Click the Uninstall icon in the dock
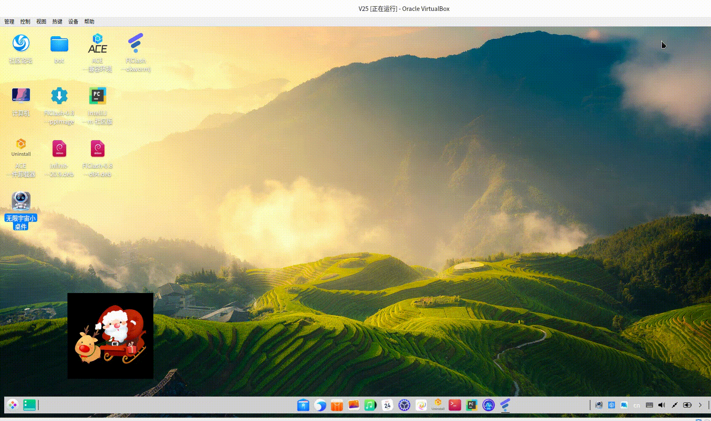The width and height of the screenshot is (711, 421). 438,405
